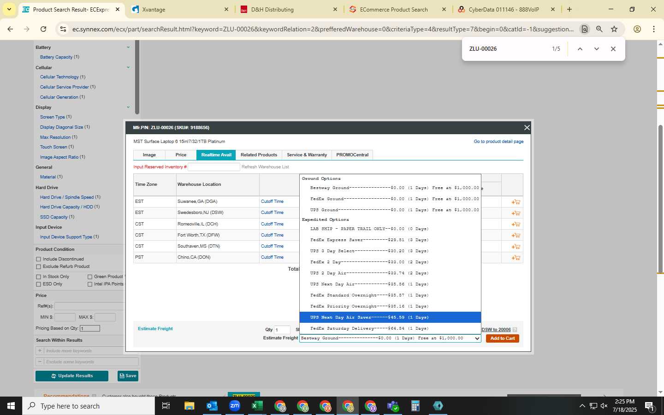The width and height of the screenshot is (664, 415).
Task: Bookmark this page with the star icon
Action: [x=614, y=29]
